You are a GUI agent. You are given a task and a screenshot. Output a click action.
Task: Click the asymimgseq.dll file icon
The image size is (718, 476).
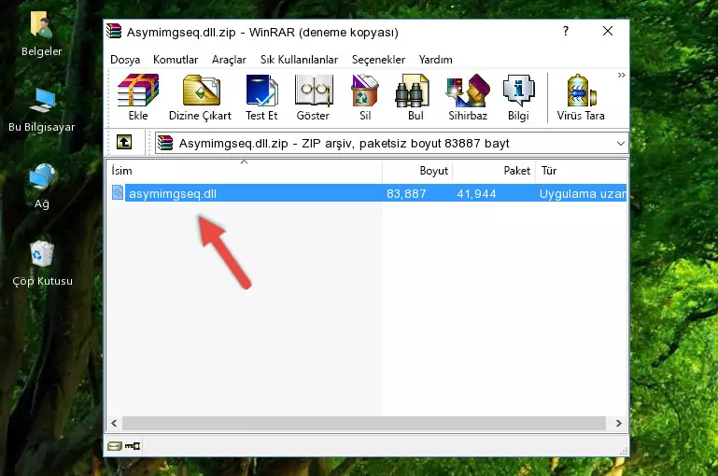(118, 192)
